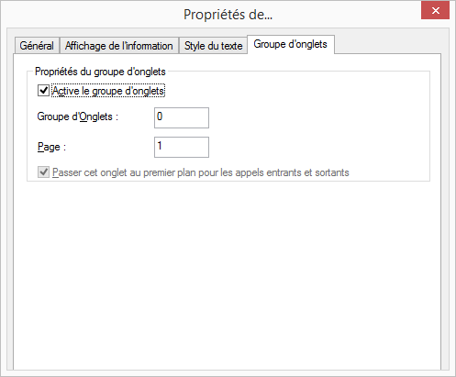Click the greyed-out Passer cet onglet checkbox
This screenshot has width=456, height=377.
pyautogui.click(x=43, y=172)
